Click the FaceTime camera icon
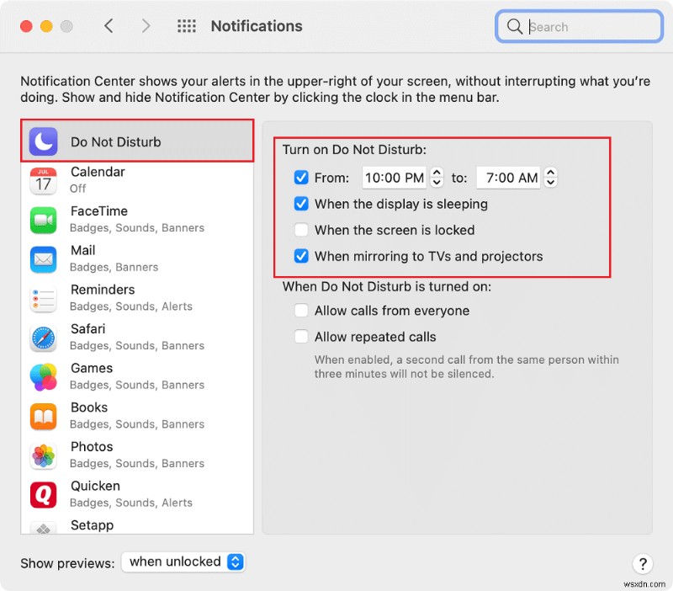 point(44,220)
